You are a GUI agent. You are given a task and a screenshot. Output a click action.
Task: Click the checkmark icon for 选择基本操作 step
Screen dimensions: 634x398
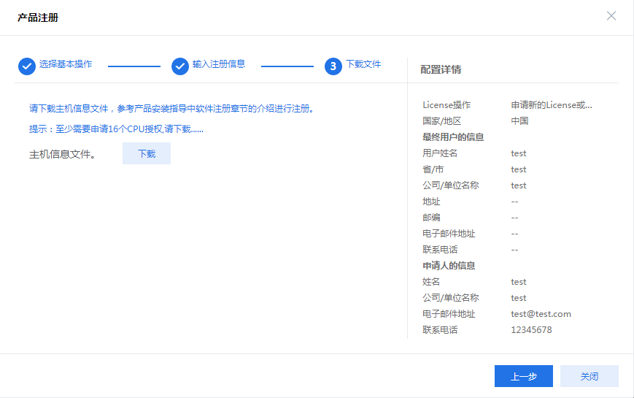pyautogui.click(x=27, y=66)
